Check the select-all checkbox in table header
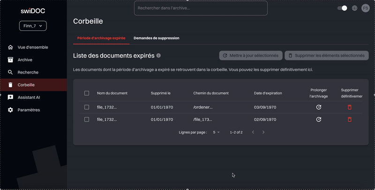The image size is (375, 190). pos(87,93)
